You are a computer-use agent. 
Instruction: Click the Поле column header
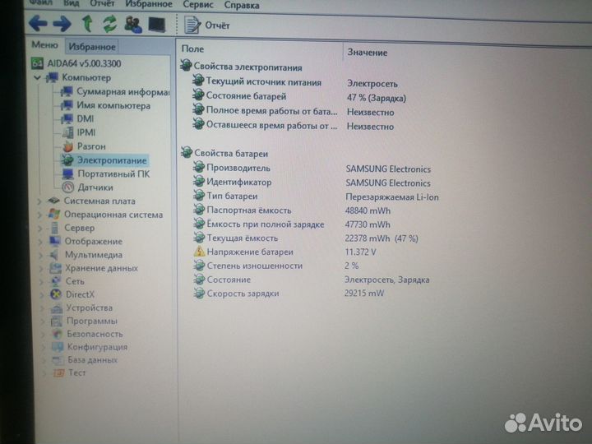coord(192,49)
